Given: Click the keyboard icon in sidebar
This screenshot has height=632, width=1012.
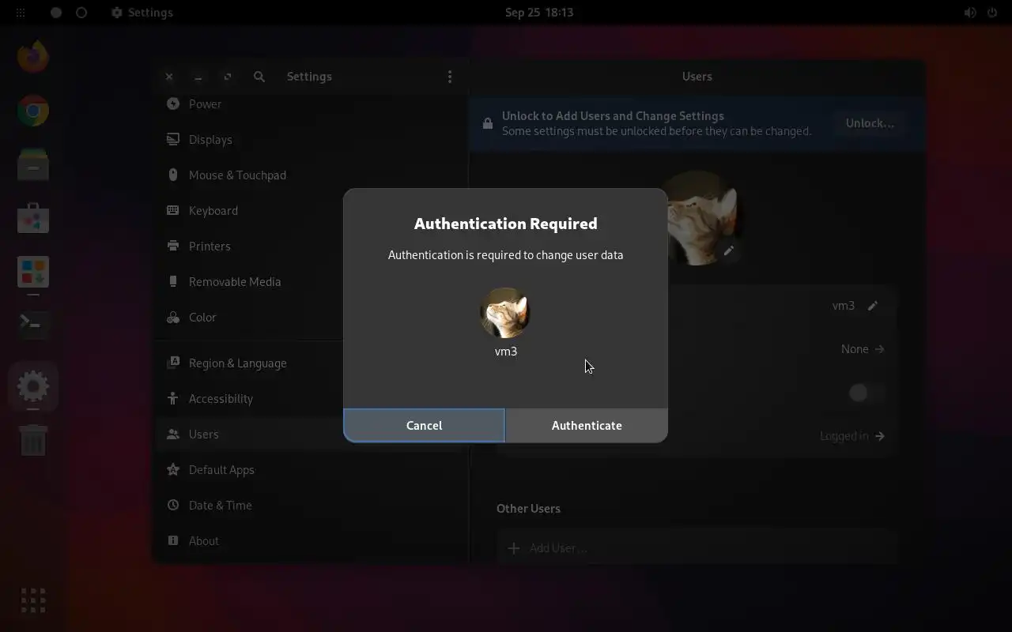Looking at the screenshot, I should pos(172,211).
